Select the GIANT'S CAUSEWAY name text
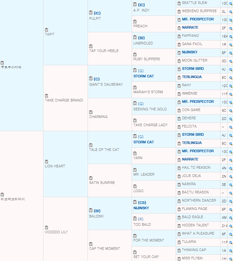233x261 pixels. click(x=106, y=84)
